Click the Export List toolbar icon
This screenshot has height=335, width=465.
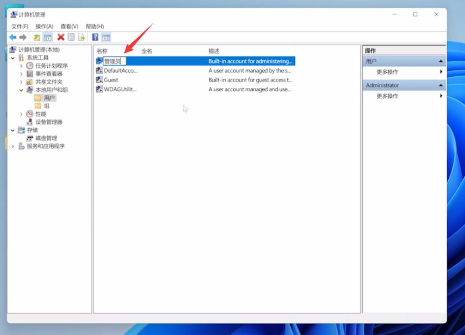pos(81,37)
